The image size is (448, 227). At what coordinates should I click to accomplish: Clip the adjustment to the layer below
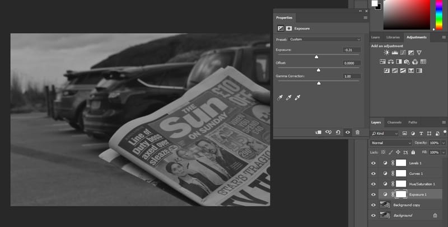pos(318,132)
